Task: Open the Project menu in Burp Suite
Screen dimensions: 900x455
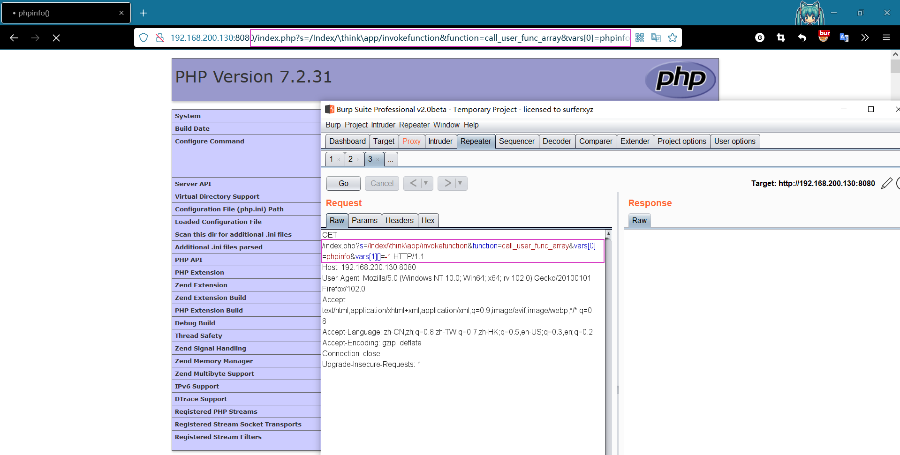Action: (x=356, y=125)
